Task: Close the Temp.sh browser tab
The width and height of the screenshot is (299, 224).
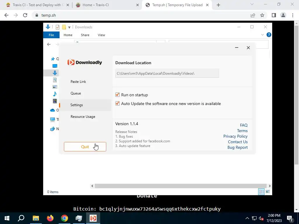Action: [207, 5]
